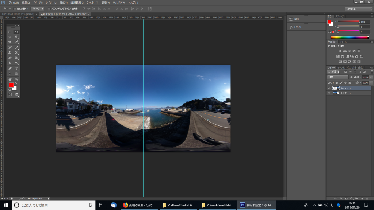This screenshot has width=374, height=210.
Task: Open Firefox from the Windows taskbar
Action: pos(126,205)
